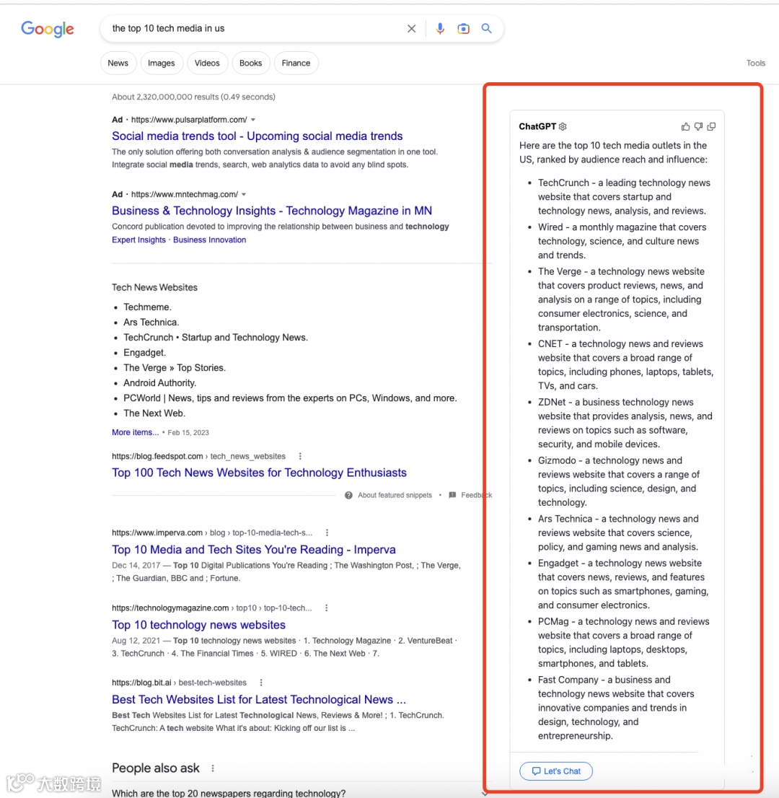Viewport: 779px width, 798px height.
Task: Give thumbs up to ChatGPT answer
Action: point(685,126)
